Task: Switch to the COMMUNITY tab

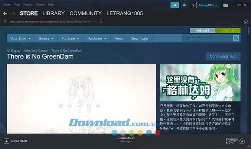Action: tap(85, 13)
